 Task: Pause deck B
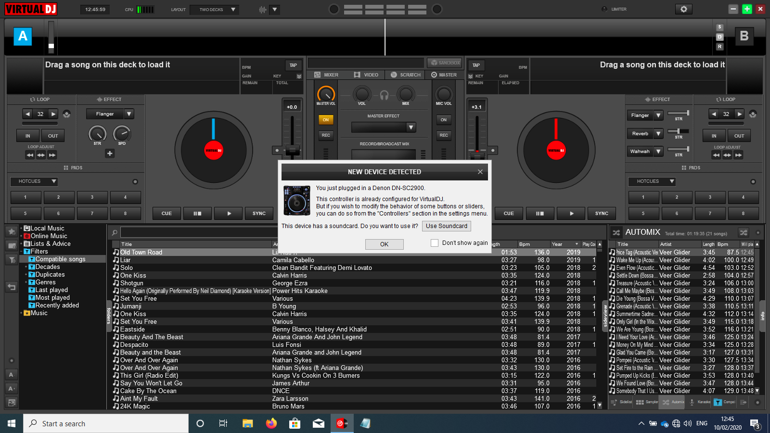point(540,213)
